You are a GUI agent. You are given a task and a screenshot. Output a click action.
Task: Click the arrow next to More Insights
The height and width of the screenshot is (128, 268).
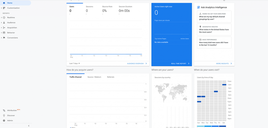[231, 63]
